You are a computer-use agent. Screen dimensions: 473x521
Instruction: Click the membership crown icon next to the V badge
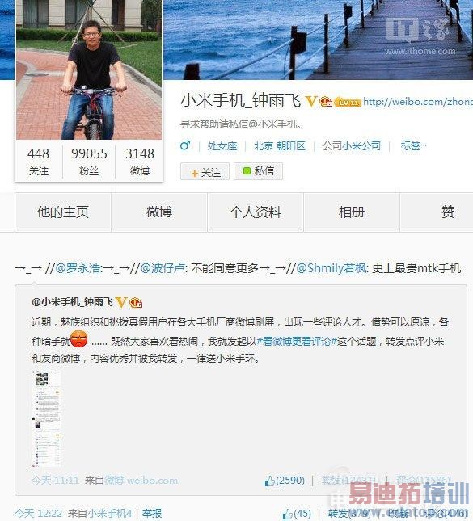326,101
